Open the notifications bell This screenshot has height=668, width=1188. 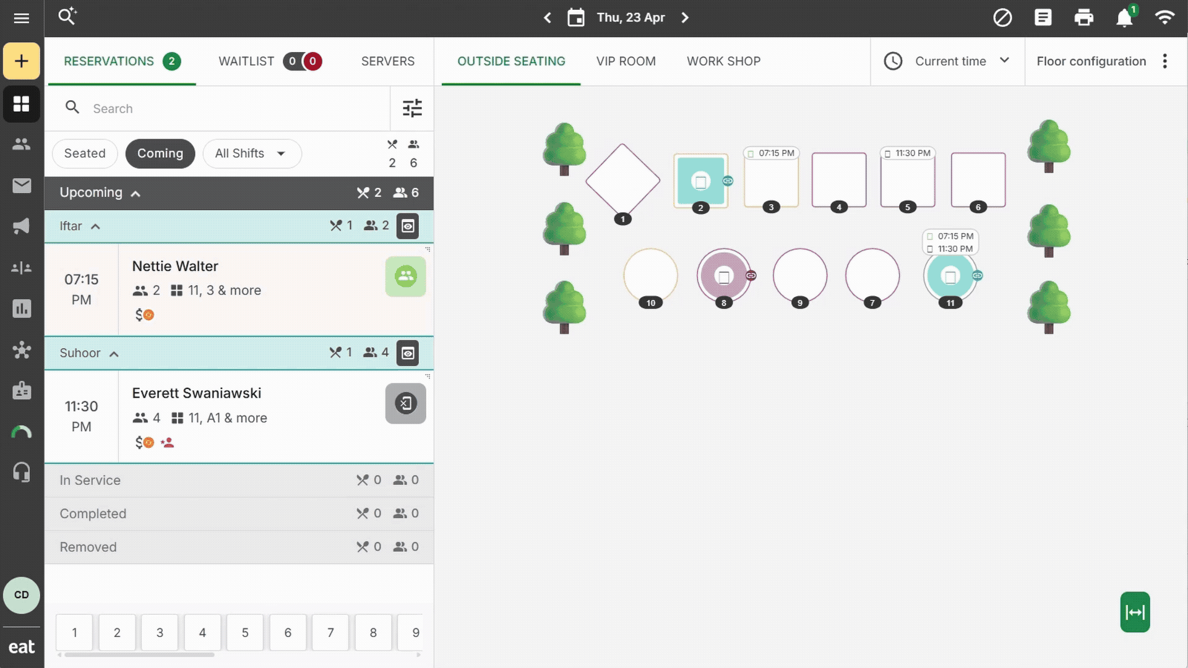tap(1124, 18)
